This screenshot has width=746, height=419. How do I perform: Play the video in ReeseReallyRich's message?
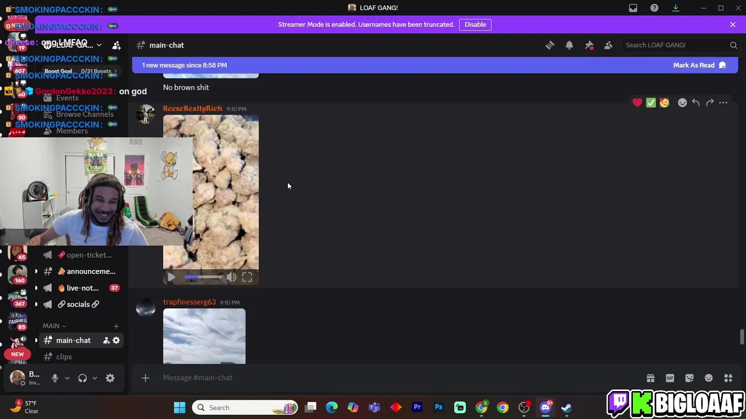coord(171,278)
